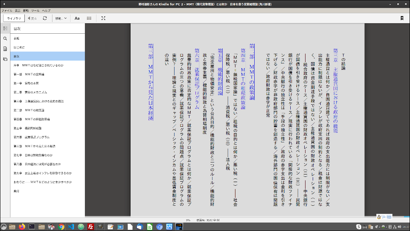Click the sync refresh icon in toolbar
This screenshot has height=231, width=410.
click(45, 18)
